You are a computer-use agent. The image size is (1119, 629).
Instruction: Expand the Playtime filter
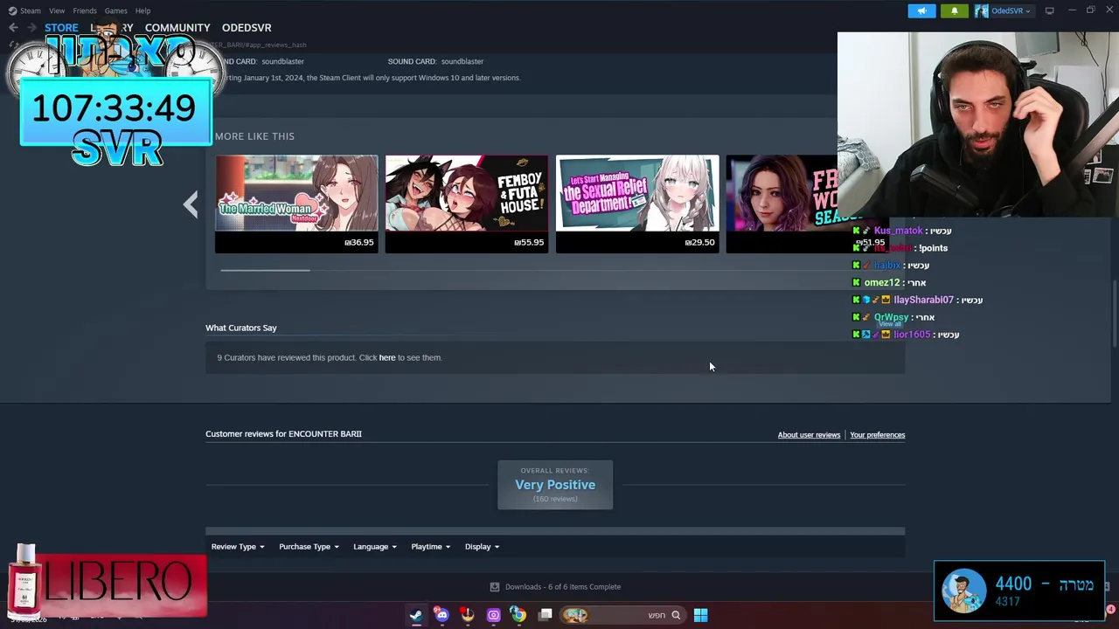pyautogui.click(x=430, y=547)
